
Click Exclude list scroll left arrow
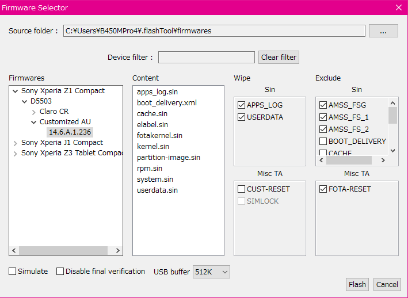(321, 160)
